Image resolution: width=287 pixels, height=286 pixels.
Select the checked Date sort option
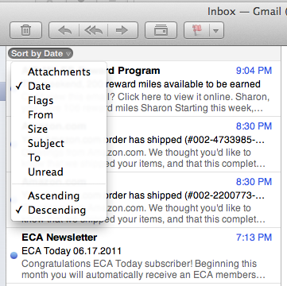coord(59,86)
